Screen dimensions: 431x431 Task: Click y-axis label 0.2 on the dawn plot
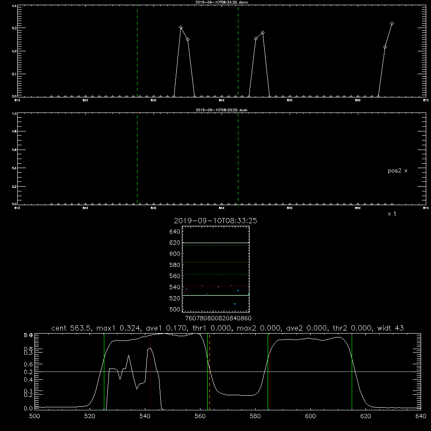coord(14,51)
